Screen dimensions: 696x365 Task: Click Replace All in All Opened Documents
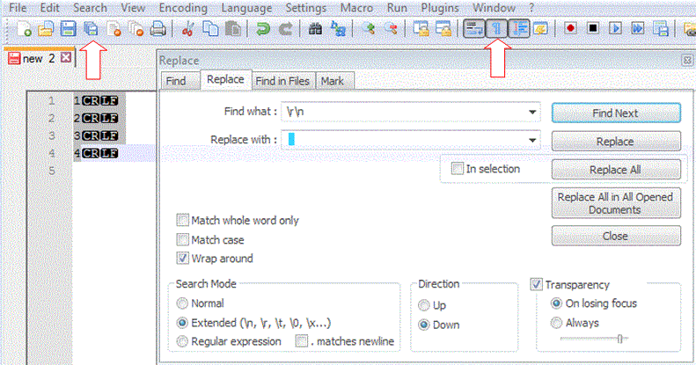coord(616,203)
